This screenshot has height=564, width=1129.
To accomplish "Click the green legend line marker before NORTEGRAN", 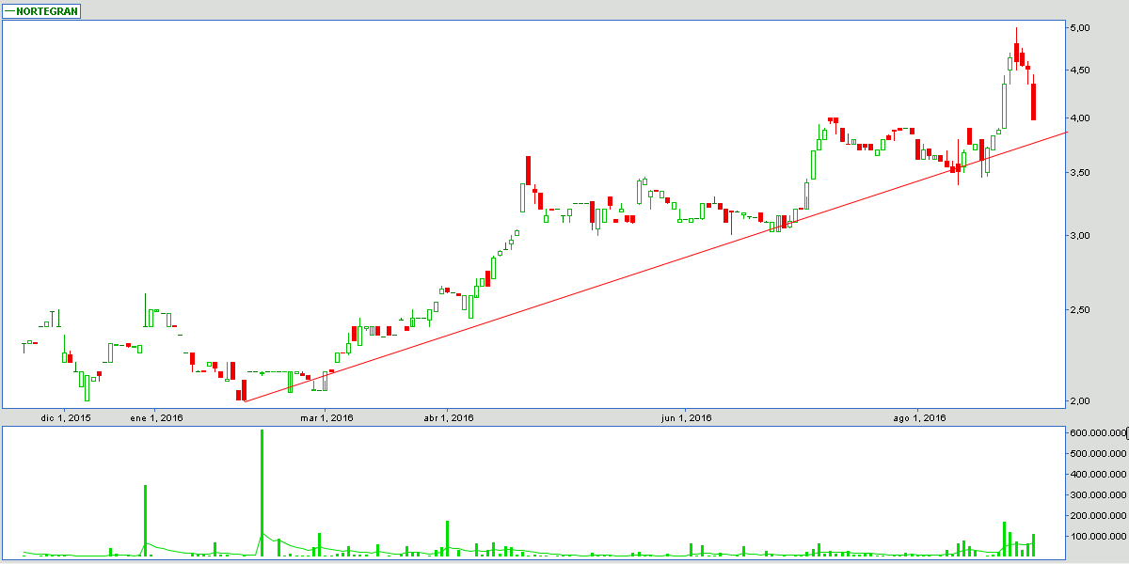I will pyautogui.click(x=10, y=11).
